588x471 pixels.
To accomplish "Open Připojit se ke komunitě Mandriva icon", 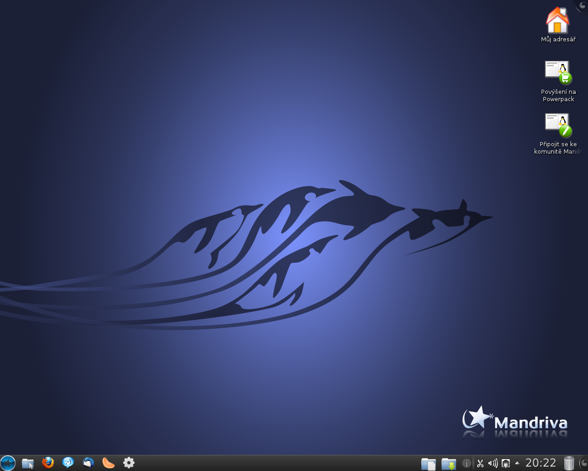I will click(558, 125).
